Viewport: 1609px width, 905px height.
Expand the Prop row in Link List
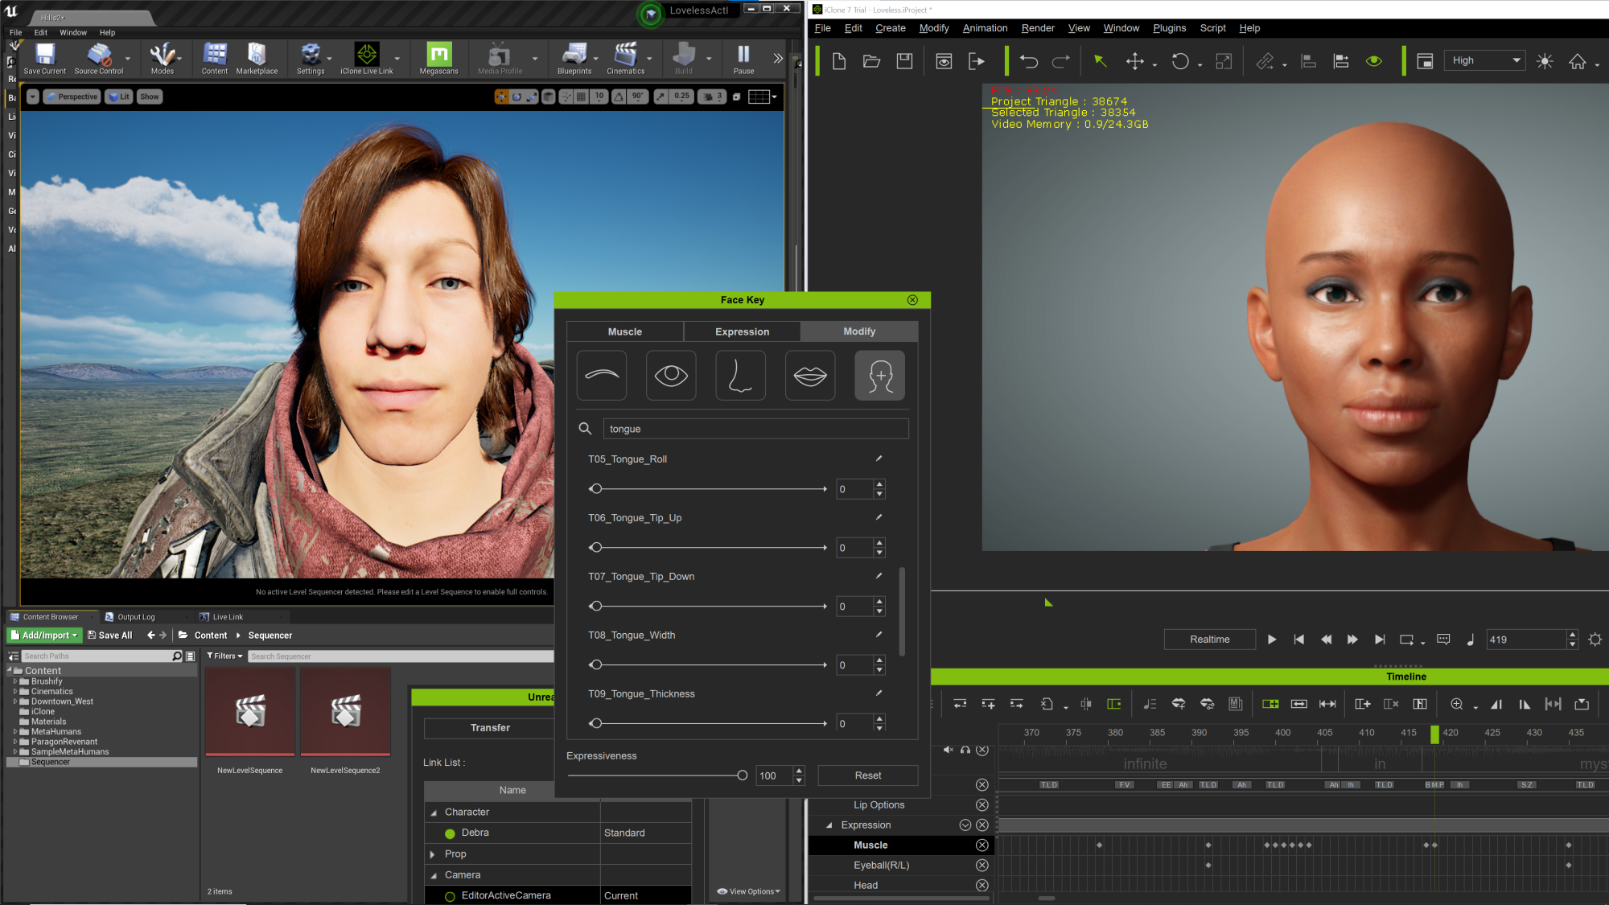pyautogui.click(x=433, y=854)
